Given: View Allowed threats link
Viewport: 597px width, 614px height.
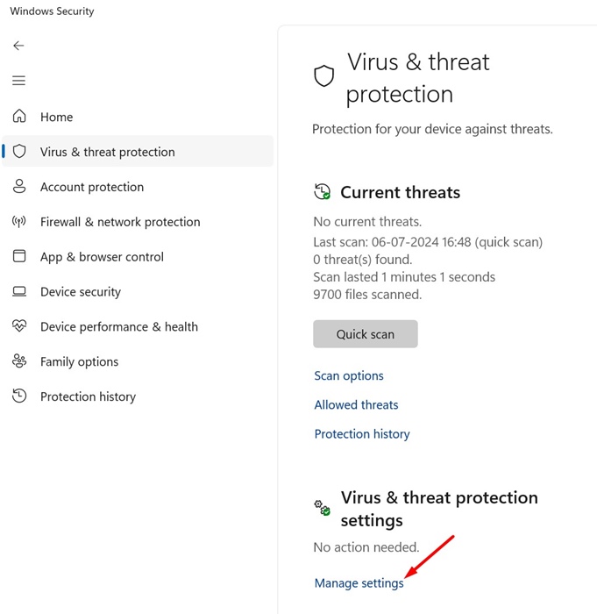Looking at the screenshot, I should click(x=356, y=404).
